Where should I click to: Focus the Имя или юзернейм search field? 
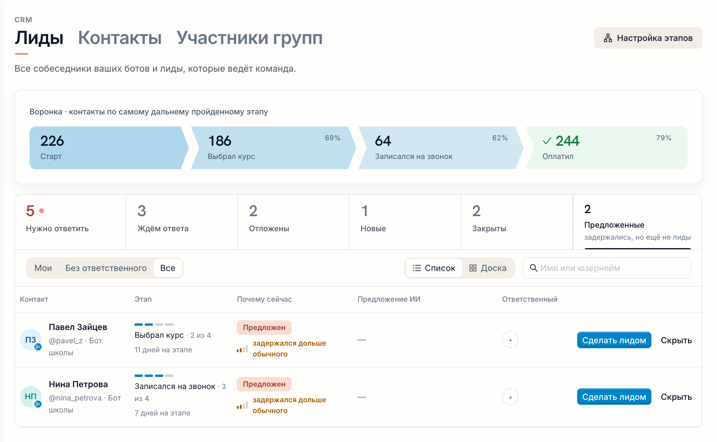click(606, 268)
